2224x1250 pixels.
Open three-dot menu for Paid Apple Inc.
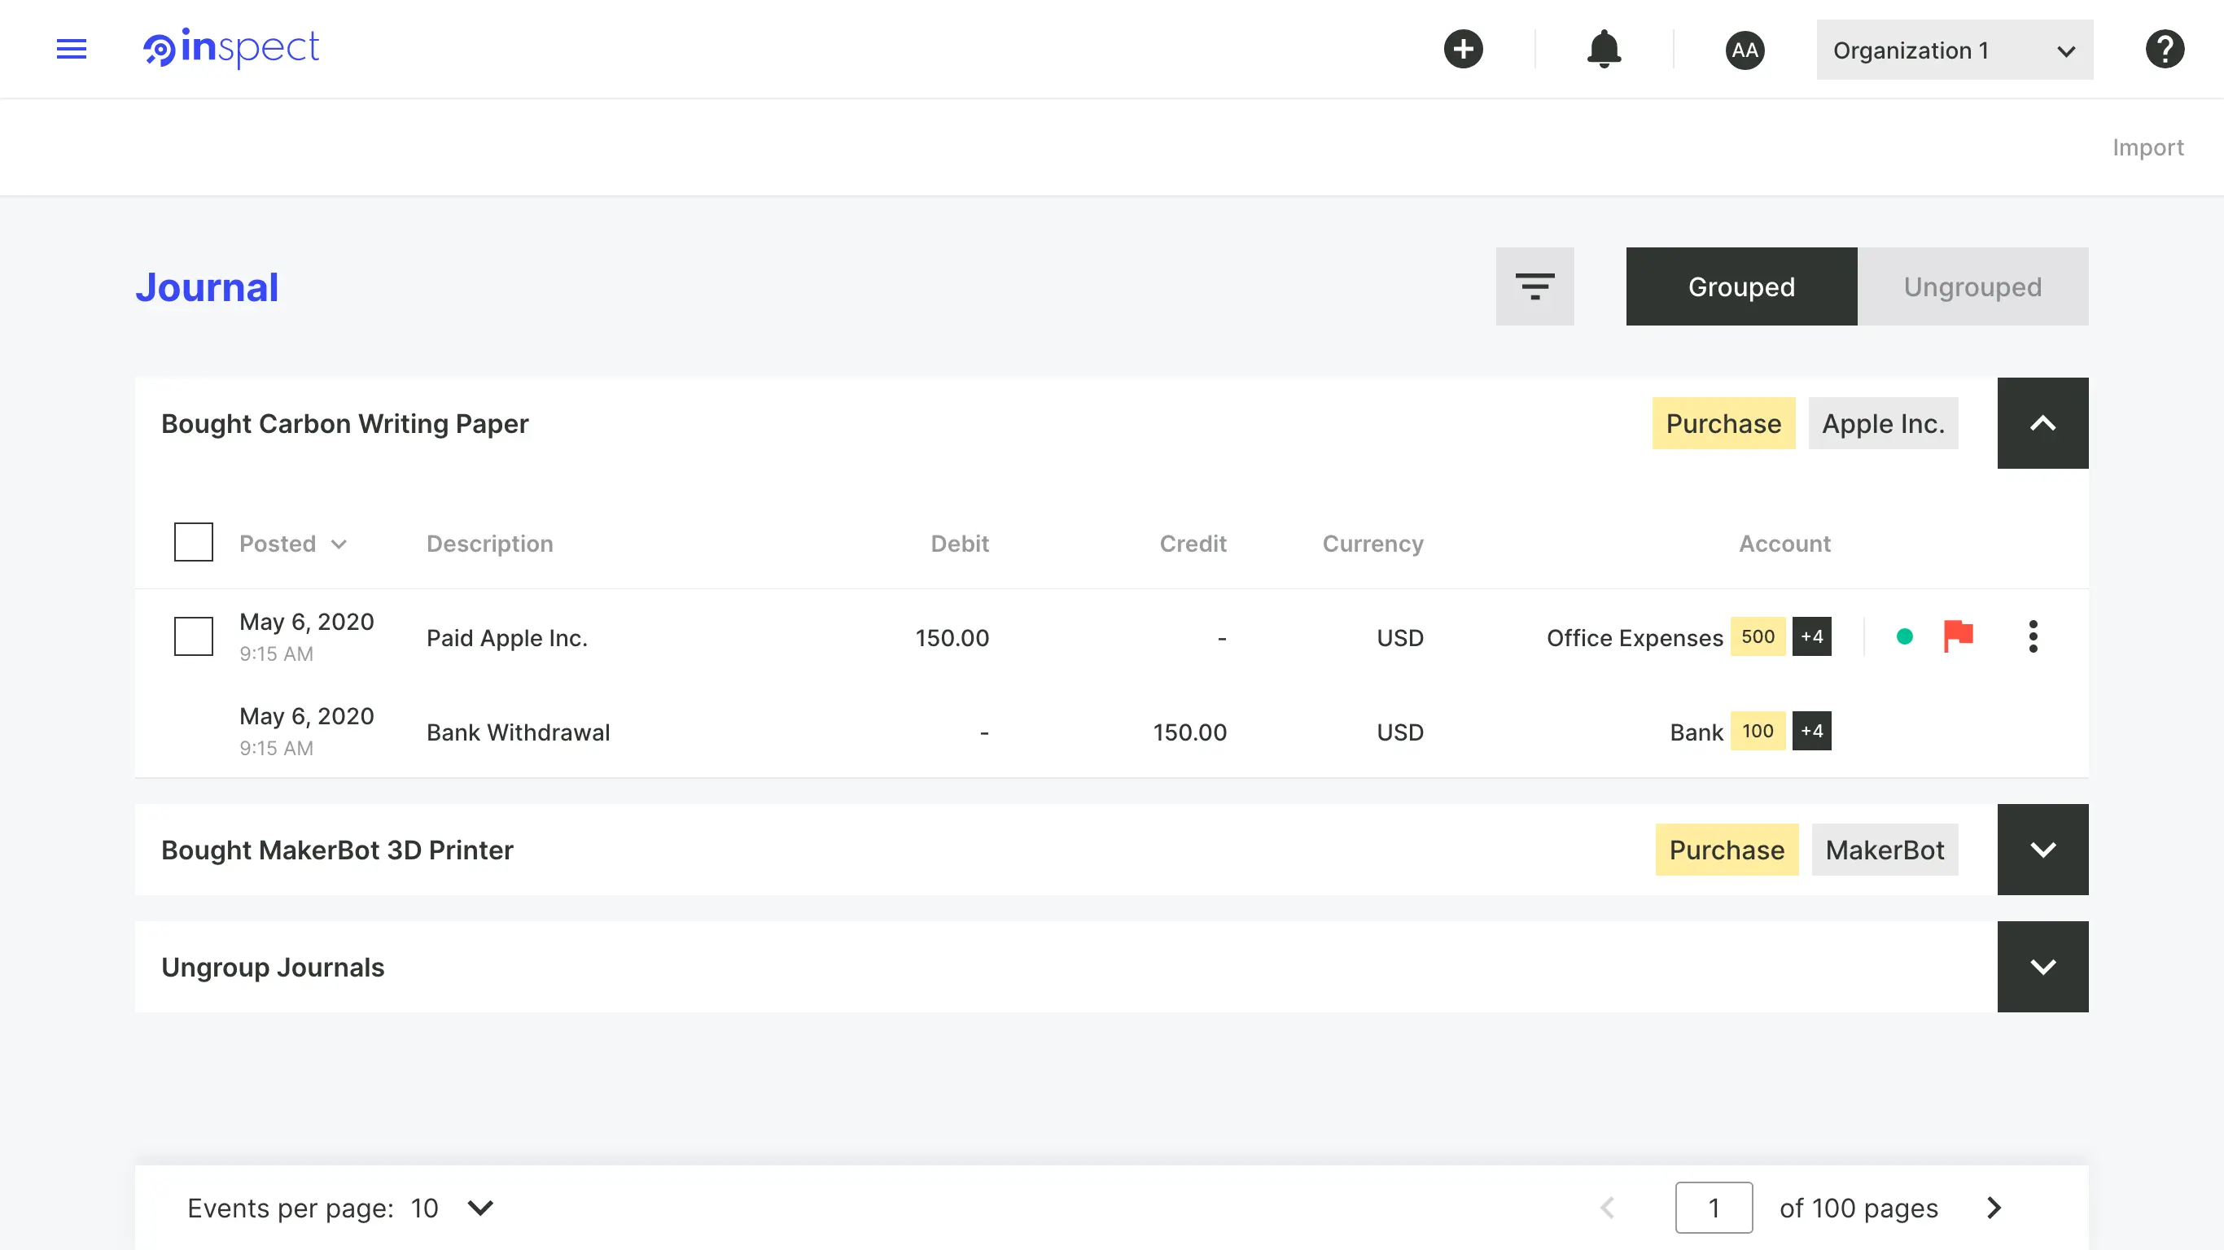(2033, 636)
